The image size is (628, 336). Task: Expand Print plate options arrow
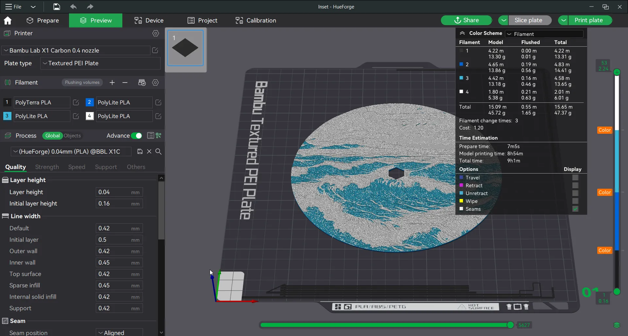click(x=563, y=20)
